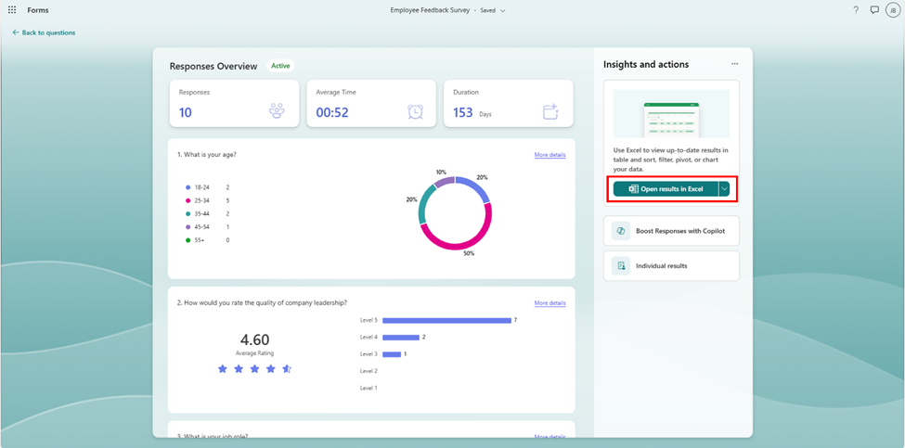
Task: Open the Insights and actions more options ellipsis
Action: [x=734, y=64]
